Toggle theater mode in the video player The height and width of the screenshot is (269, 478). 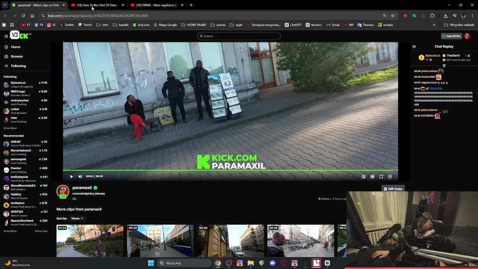[372, 176]
